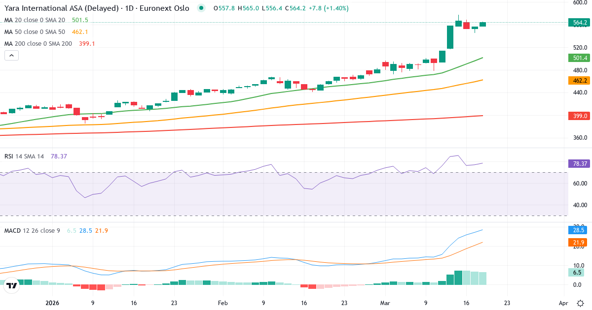Screen dimensions: 592x310
Task: Click the orange signal 21.9 axis label
Action: 577,243
